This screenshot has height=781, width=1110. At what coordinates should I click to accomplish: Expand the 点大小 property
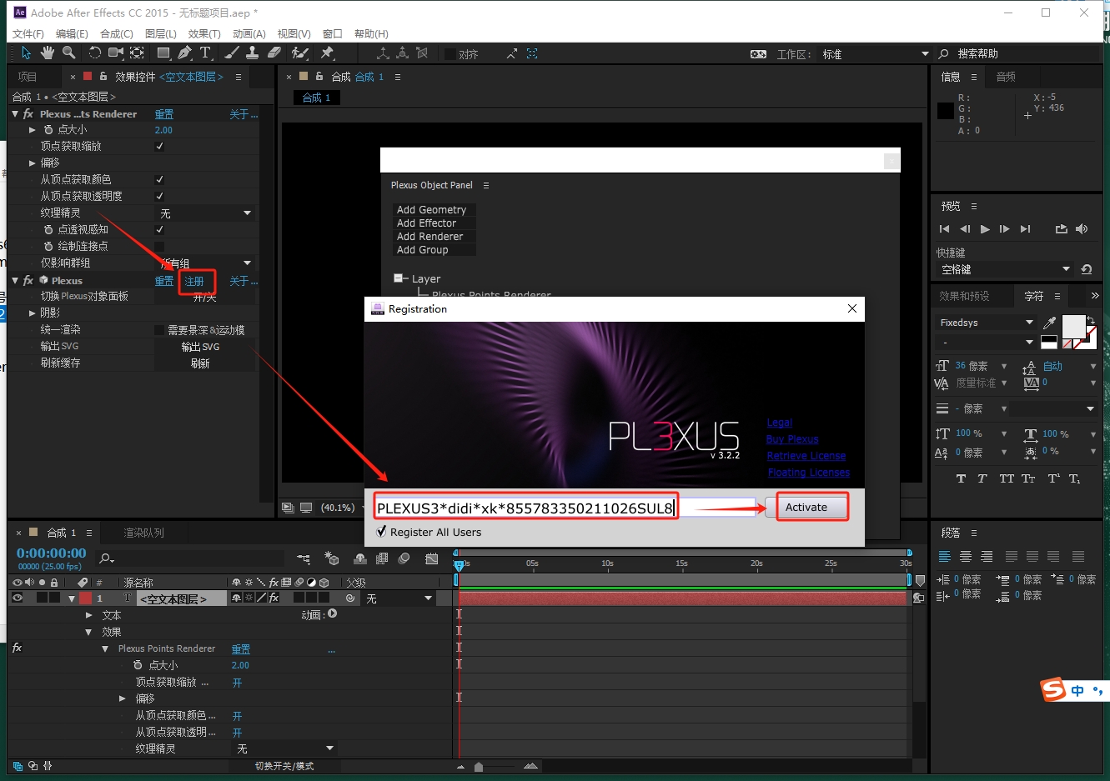click(32, 129)
